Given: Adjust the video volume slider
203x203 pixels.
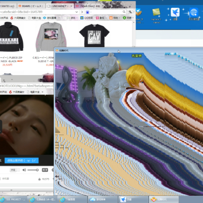Looking at the screenshot, I should [x=33, y=170].
